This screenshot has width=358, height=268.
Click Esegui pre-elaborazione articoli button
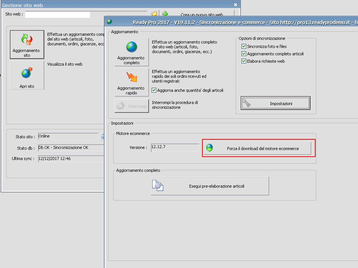210,186
